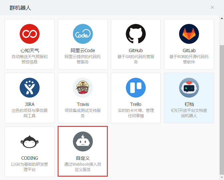Click the 阿里云Code title text

pos(83,50)
